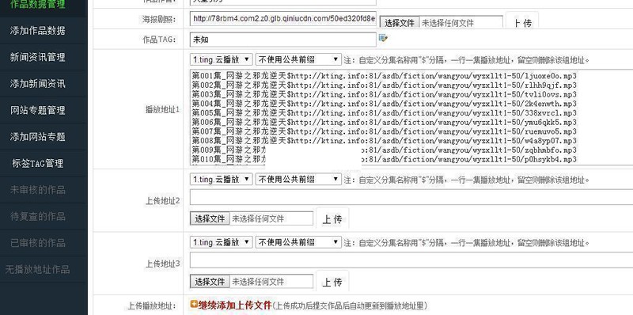Screen dimensions: 633x315
Task: Click the plus icon before 继续添加上传文件
Action: [x=194, y=304]
